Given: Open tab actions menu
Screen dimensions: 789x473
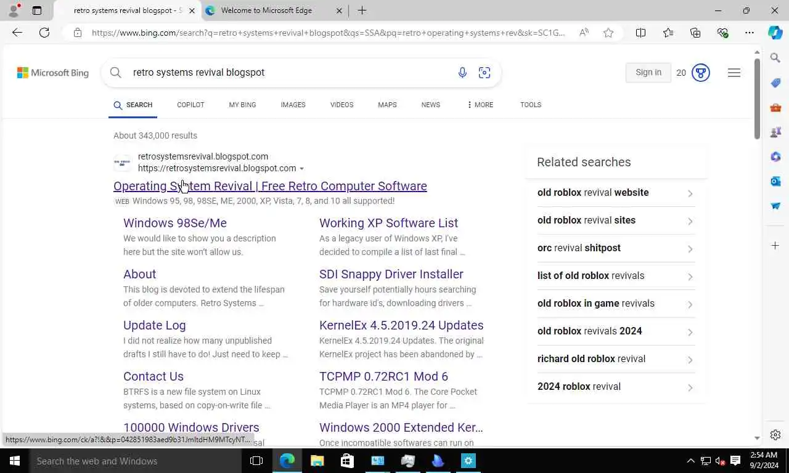Looking at the screenshot, I should point(37,10).
